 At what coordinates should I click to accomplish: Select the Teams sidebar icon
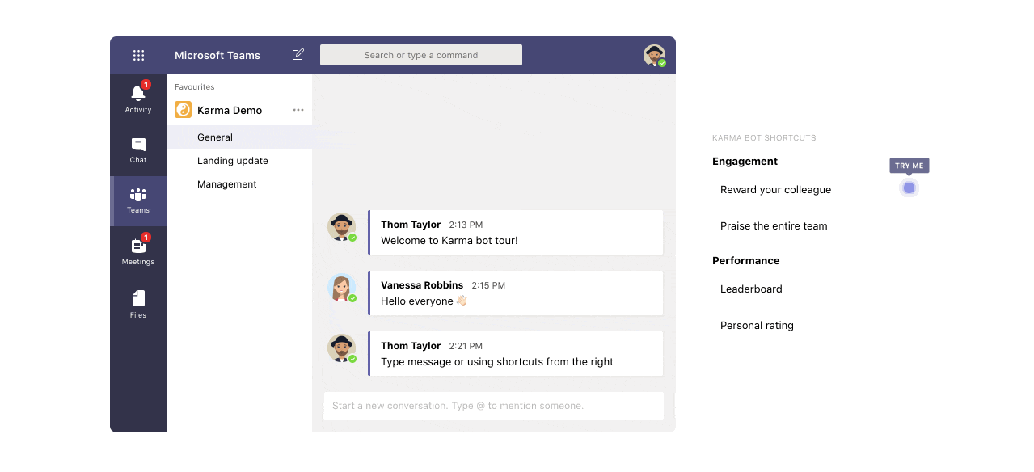coord(138,200)
